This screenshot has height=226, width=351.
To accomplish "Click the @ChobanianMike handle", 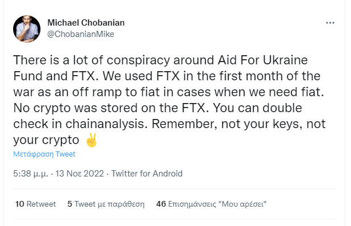I will pos(80,34).
